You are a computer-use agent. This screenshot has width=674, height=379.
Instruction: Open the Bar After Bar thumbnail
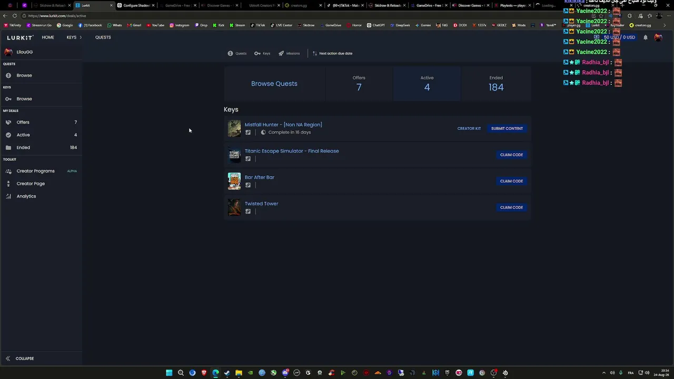coord(234,181)
